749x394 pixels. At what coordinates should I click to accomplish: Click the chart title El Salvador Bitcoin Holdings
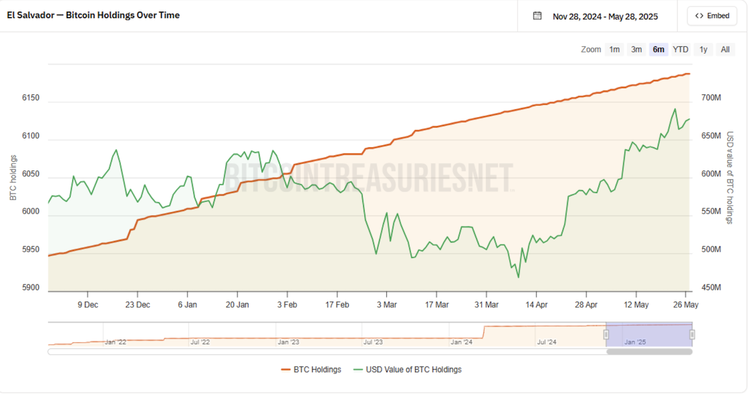(x=94, y=15)
